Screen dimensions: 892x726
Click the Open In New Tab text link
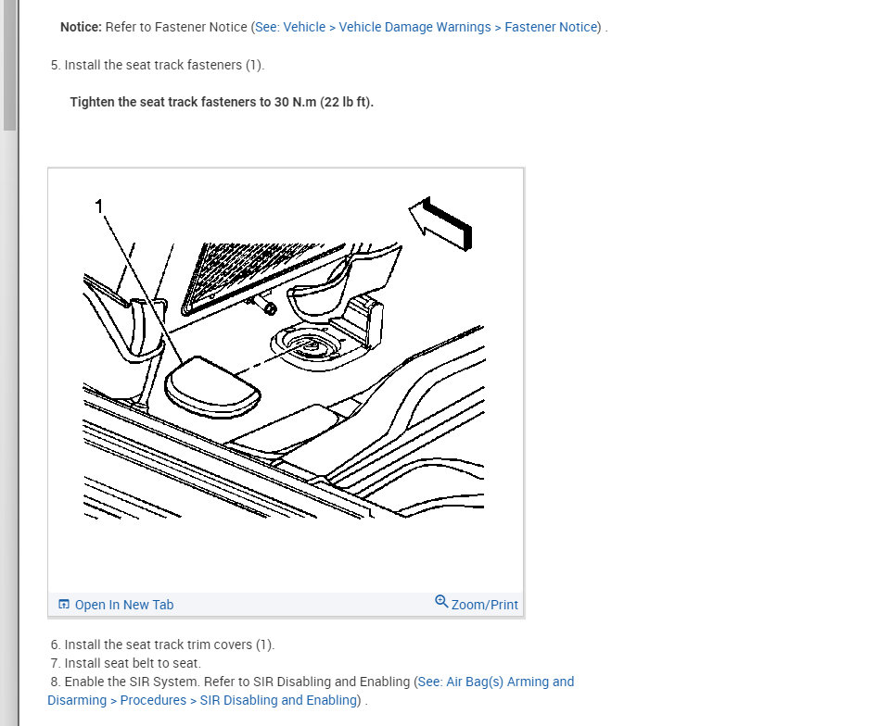tap(124, 605)
